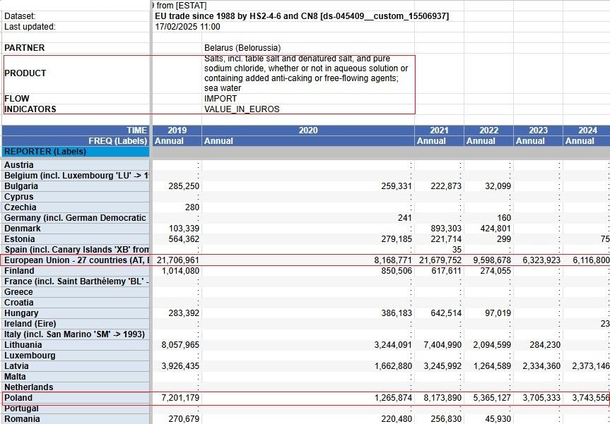Screen dimensions: 610x424
Task: Click the dataset title cell EU trade since 1988
Action: pyautogui.click(x=302, y=16)
